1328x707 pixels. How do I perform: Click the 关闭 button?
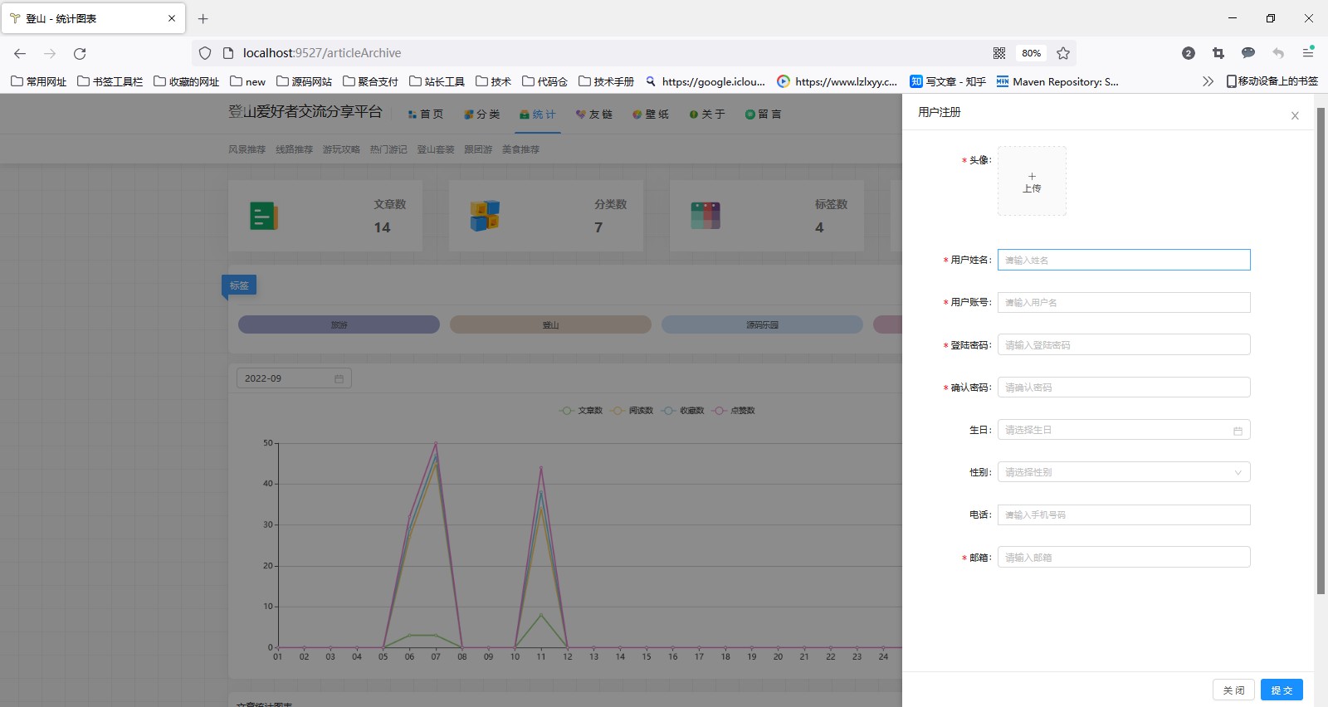coord(1233,690)
